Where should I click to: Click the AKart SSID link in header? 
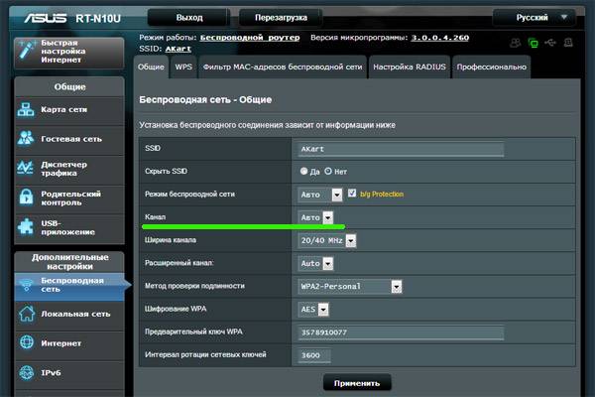click(178, 49)
